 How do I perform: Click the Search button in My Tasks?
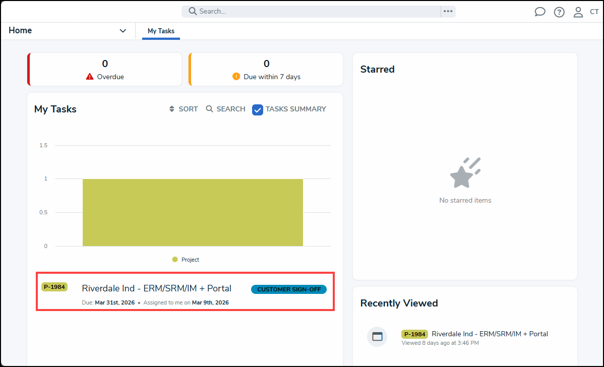click(225, 109)
